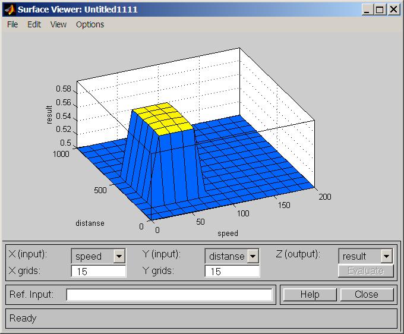The image size is (404, 334).
Task: Click into the Y grids field
Action: [x=232, y=271]
